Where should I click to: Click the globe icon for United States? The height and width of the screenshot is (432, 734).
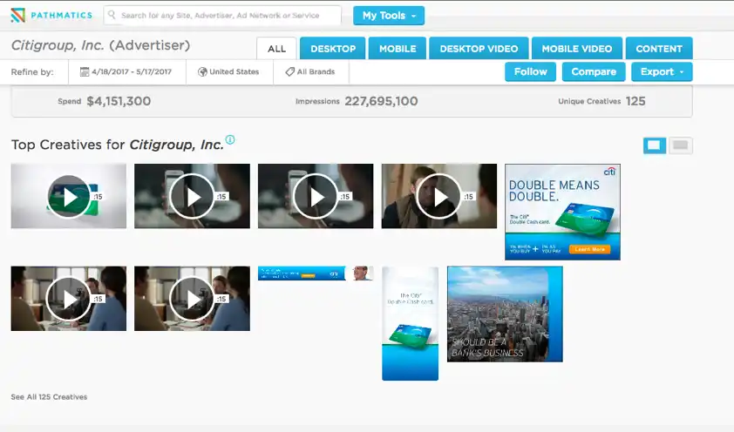[x=202, y=71]
